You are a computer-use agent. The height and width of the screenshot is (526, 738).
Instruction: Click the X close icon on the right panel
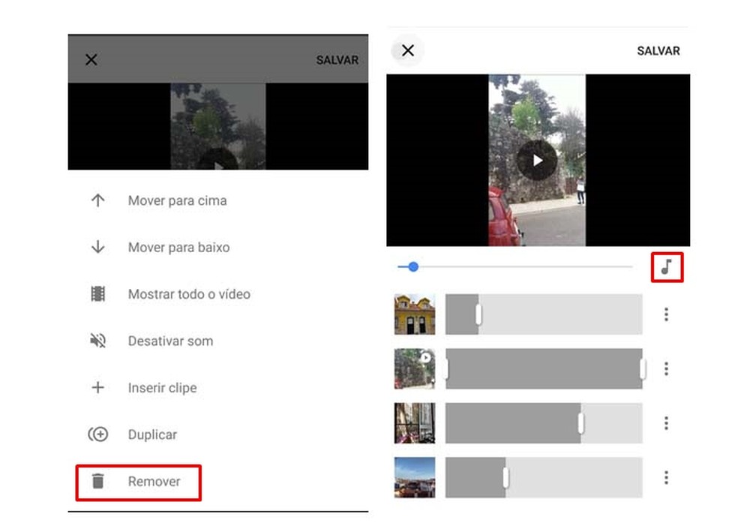click(x=408, y=50)
